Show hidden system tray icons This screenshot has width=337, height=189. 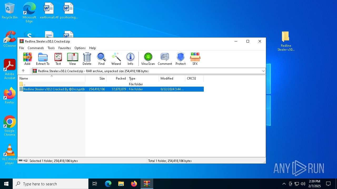click(x=284, y=184)
